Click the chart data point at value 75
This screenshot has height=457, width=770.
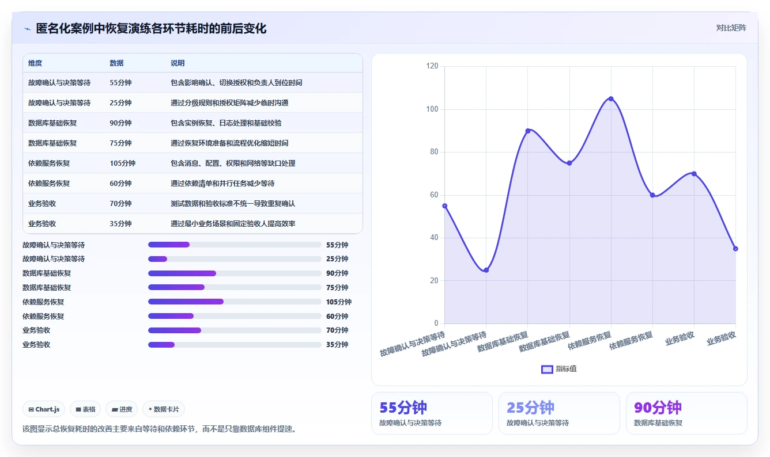click(569, 163)
